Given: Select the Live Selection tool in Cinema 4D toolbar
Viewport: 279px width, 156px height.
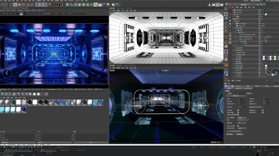Looking at the screenshot, I should 11,5.
